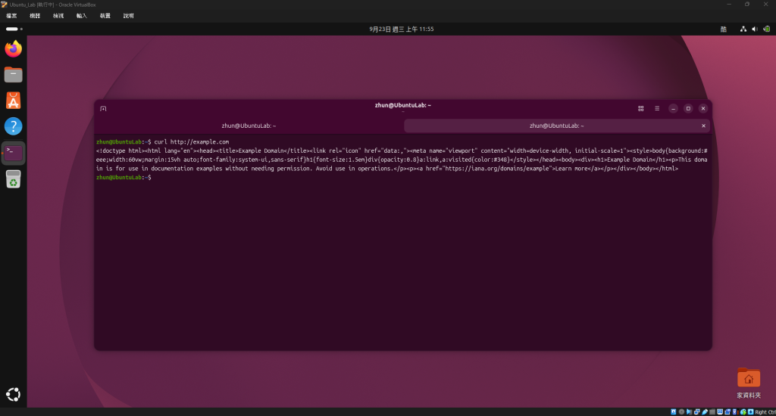Click the new tab button in Terminal

[103, 109]
